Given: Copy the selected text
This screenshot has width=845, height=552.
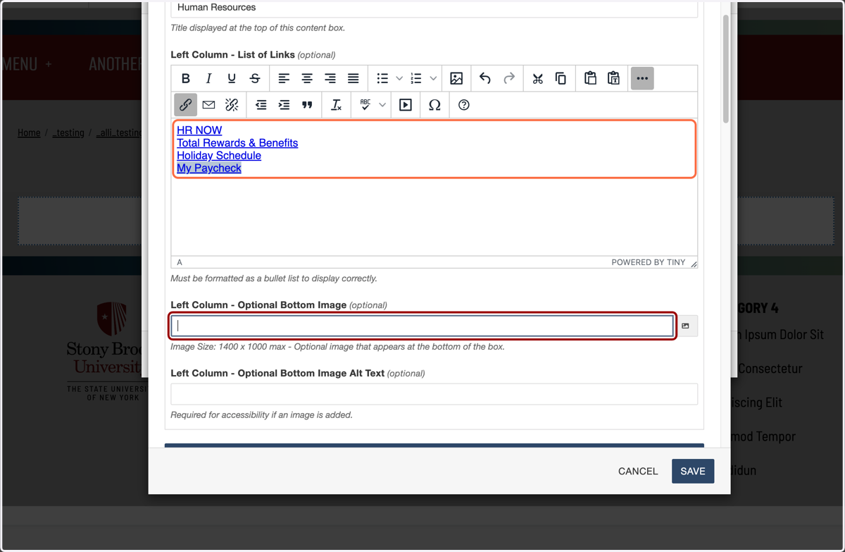Looking at the screenshot, I should [561, 78].
